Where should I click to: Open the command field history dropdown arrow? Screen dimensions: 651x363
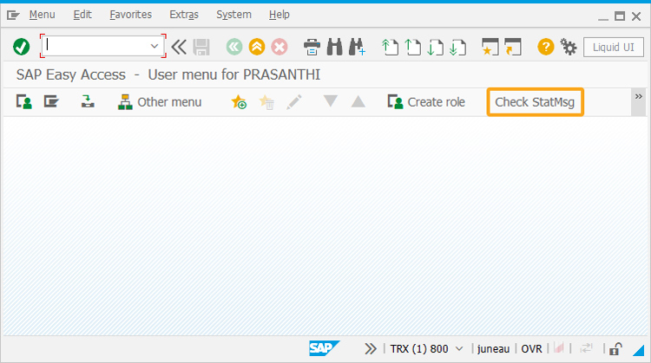tap(155, 46)
